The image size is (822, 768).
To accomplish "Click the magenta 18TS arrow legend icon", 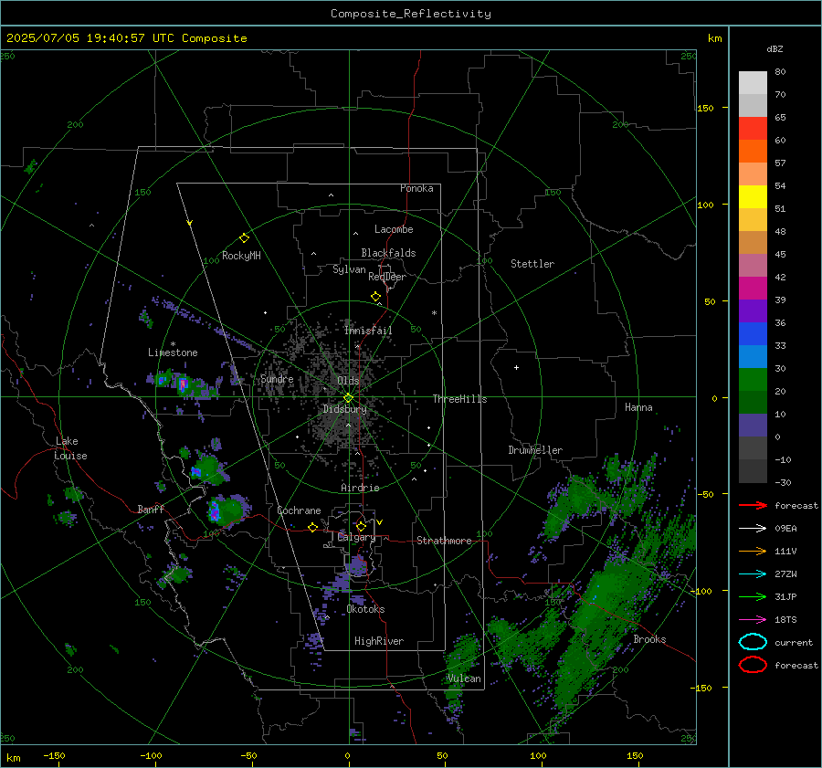I will (753, 620).
